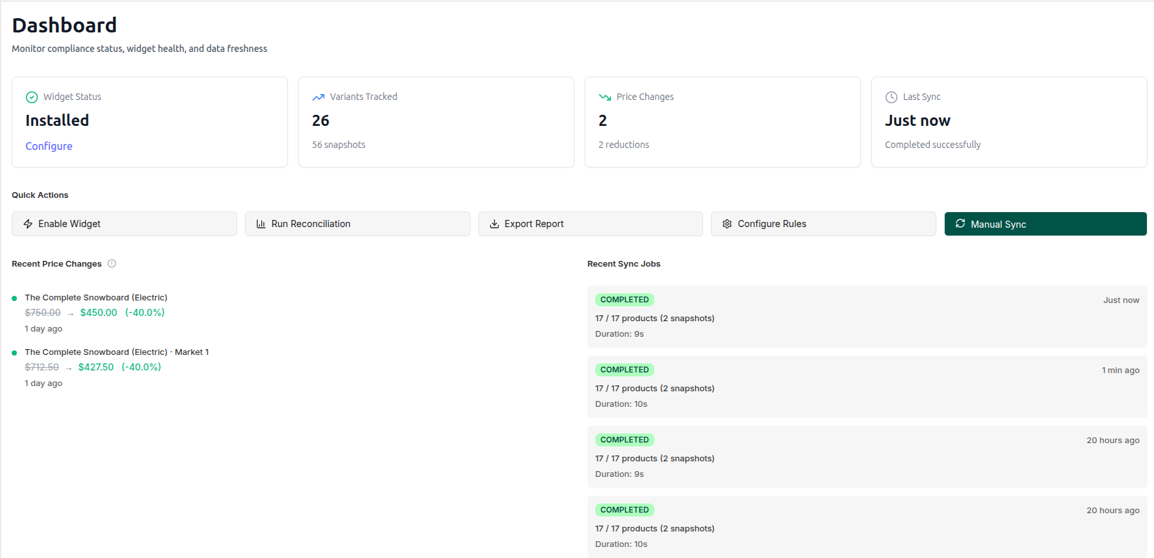
Task: Click the green dot beside first Snowboard price change
Action: [14, 298]
